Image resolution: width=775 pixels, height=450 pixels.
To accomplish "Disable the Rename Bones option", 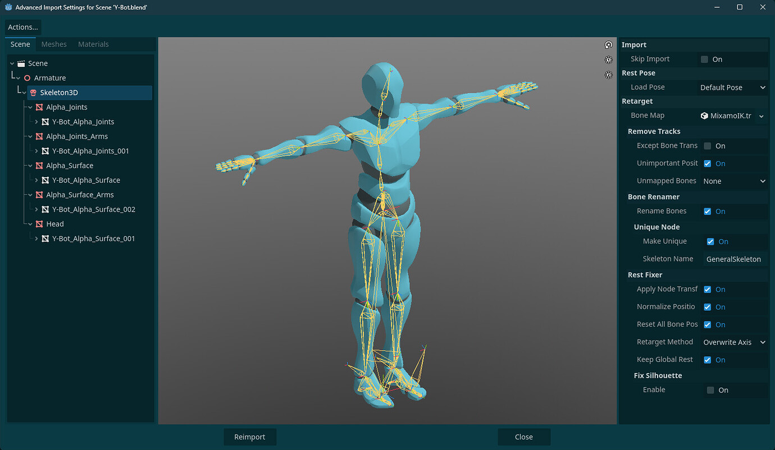I will click(x=708, y=211).
